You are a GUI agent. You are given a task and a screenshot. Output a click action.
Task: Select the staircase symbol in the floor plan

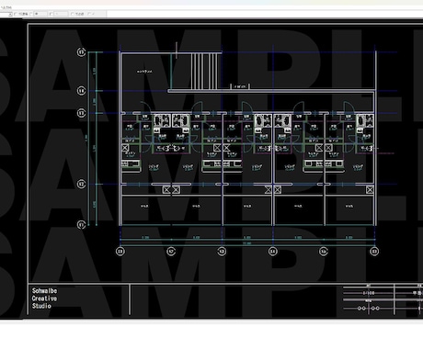coord(204,71)
